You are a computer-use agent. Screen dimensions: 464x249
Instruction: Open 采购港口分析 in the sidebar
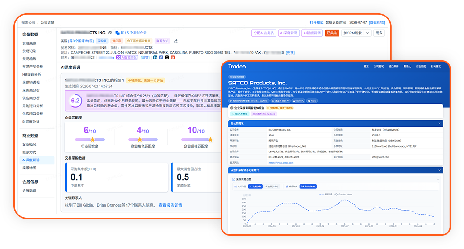[33, 106]
